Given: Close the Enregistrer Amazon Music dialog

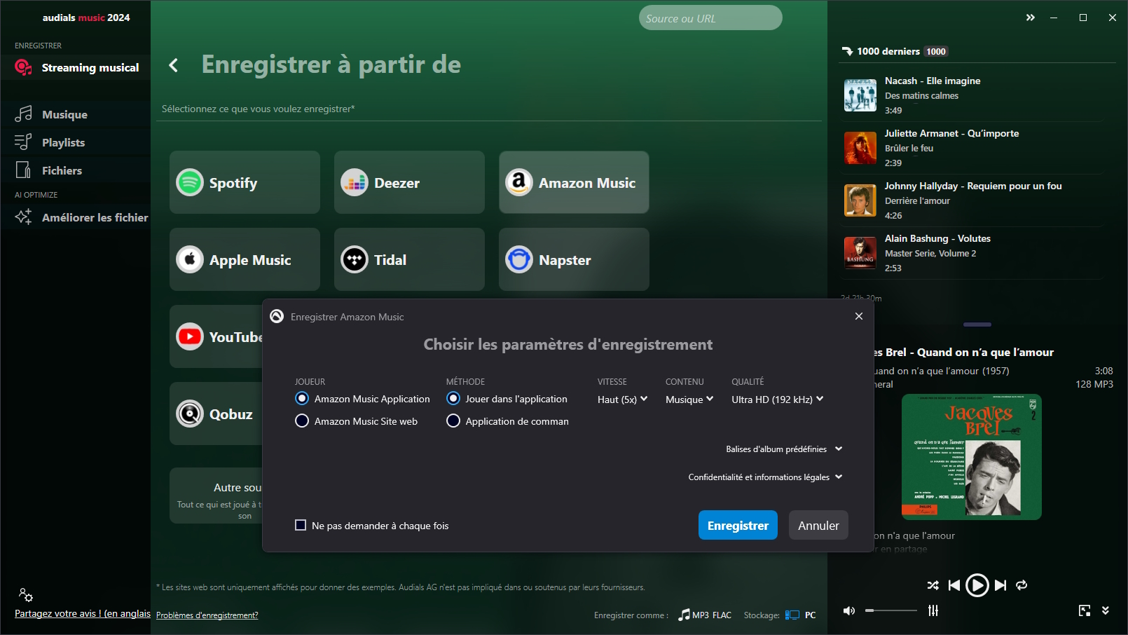Looking at the screenshot, I should click(859, 316).
